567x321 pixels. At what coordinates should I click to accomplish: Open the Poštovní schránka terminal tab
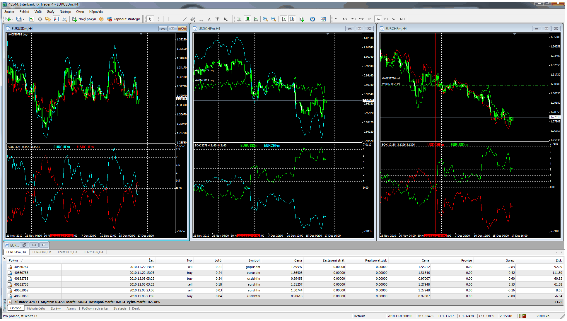[x=95, y=308]
